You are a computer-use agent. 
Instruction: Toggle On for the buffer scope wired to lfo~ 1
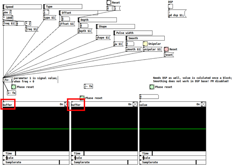tap(67, 104)
